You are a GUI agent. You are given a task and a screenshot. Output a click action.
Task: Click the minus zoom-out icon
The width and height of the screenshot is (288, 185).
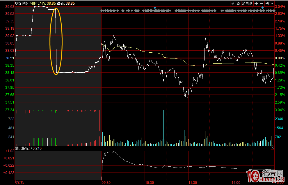(262, 3)
